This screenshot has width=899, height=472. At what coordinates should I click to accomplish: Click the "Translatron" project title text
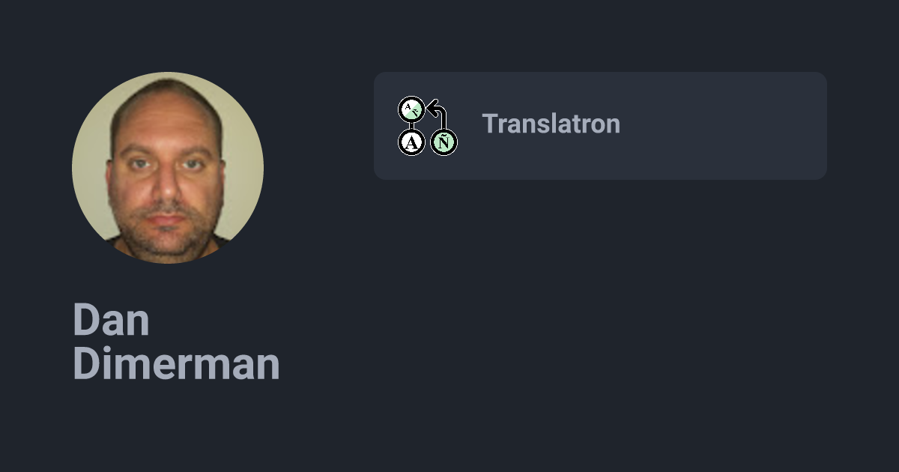(551, 124)
